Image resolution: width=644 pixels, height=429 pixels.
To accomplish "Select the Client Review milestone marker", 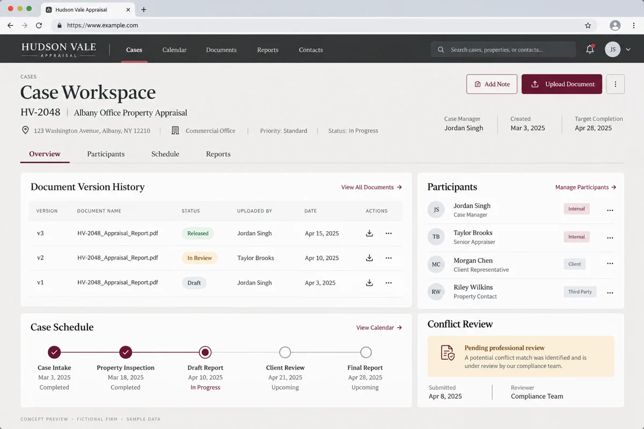I will coord(285,352).
